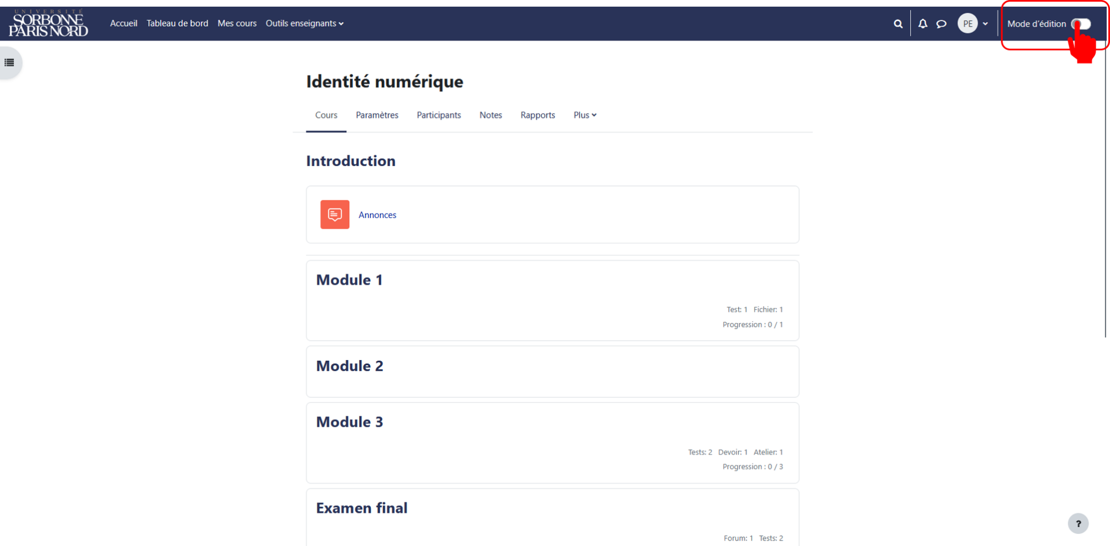1110x546 pixels.
Task: Switch to the Paramètres tab
Action: click(x=377, y=115)
